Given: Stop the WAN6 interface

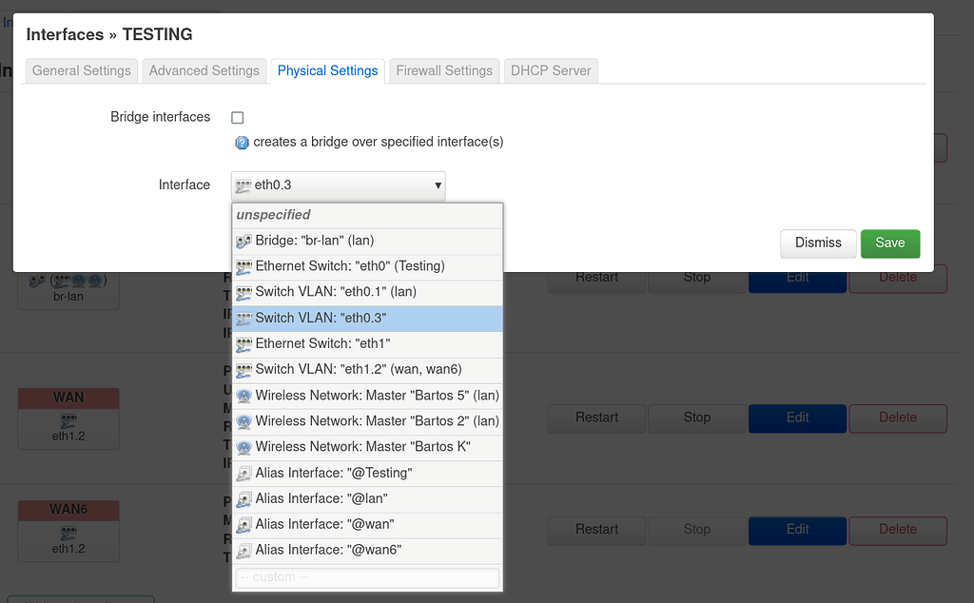Looking at the screenshot, I should [696, 530].
